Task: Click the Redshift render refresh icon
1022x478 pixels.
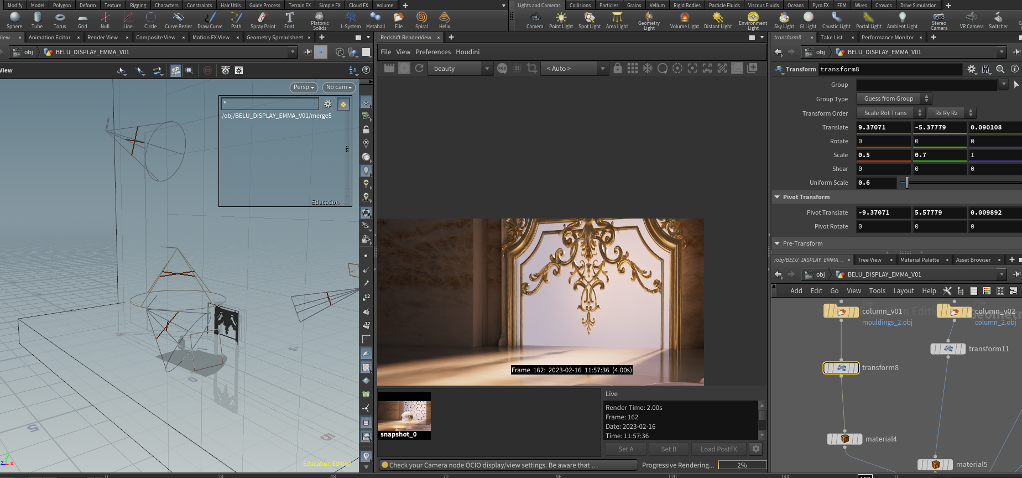Action: (x=419, y=68)
